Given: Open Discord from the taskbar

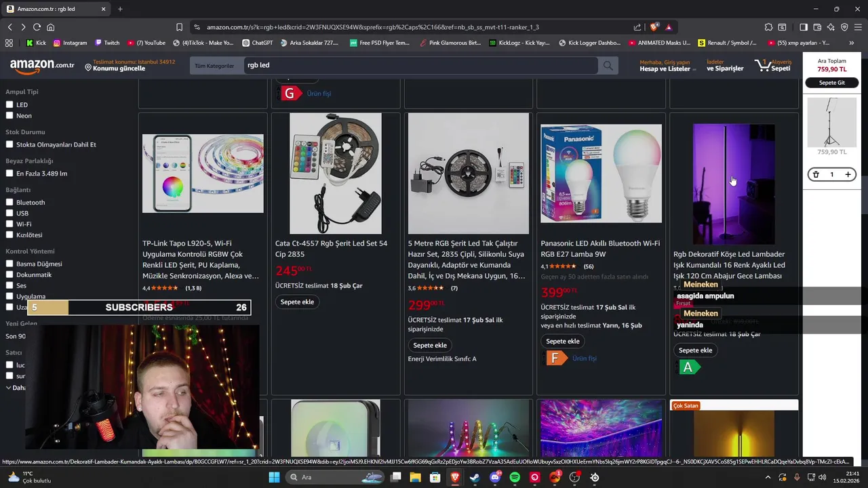Looking at the screenshot, I should (495, 477).
